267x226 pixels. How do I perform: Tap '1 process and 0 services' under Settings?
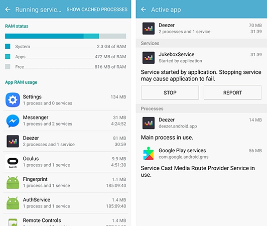[x=48, y=103]
